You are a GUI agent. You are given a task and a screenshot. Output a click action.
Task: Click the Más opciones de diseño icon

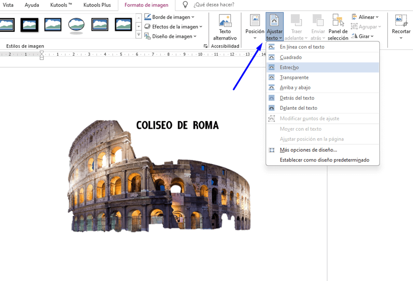pos(272,150)
